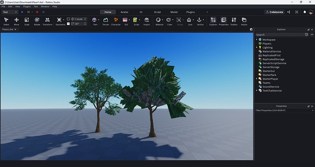Expand the Lighting tree node
The image size is (315, 167).
coord(257,47)
